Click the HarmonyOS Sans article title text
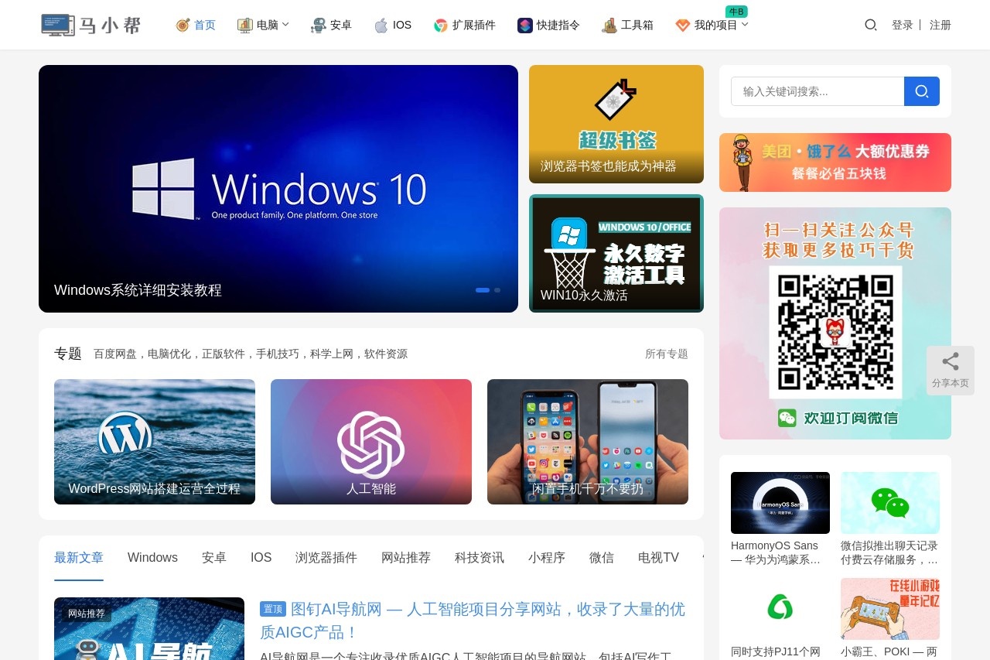Screen dimensions: 990x660 click(x=776, y=552)
